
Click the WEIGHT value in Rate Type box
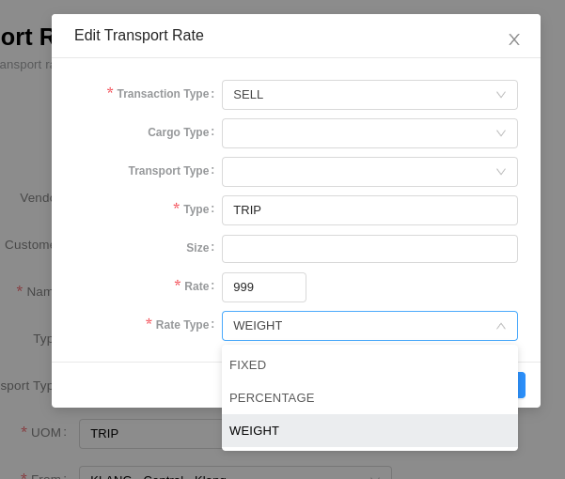point(258,326)
